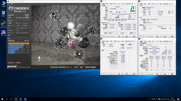The image size is (181, 101).
Task: Select Cinebench taskbar icon
Action: 21,99
